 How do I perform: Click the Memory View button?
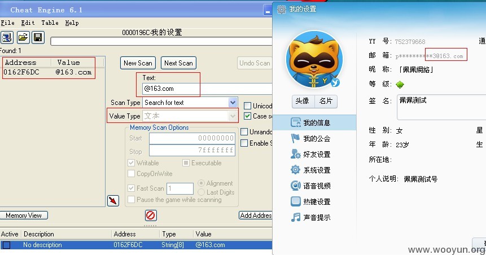[x=24, y=216]
